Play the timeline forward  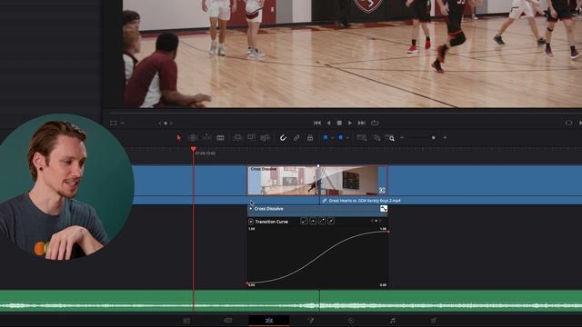pos(350,123)
